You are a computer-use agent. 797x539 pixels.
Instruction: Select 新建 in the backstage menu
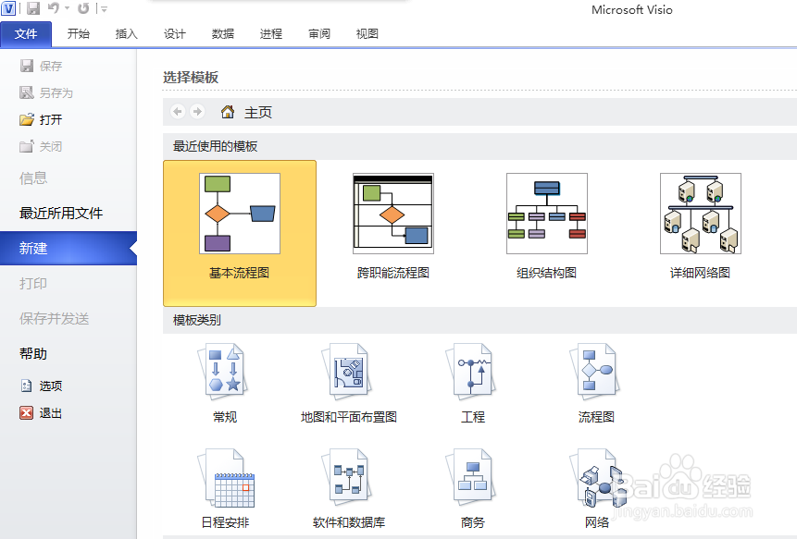(68, 248)
